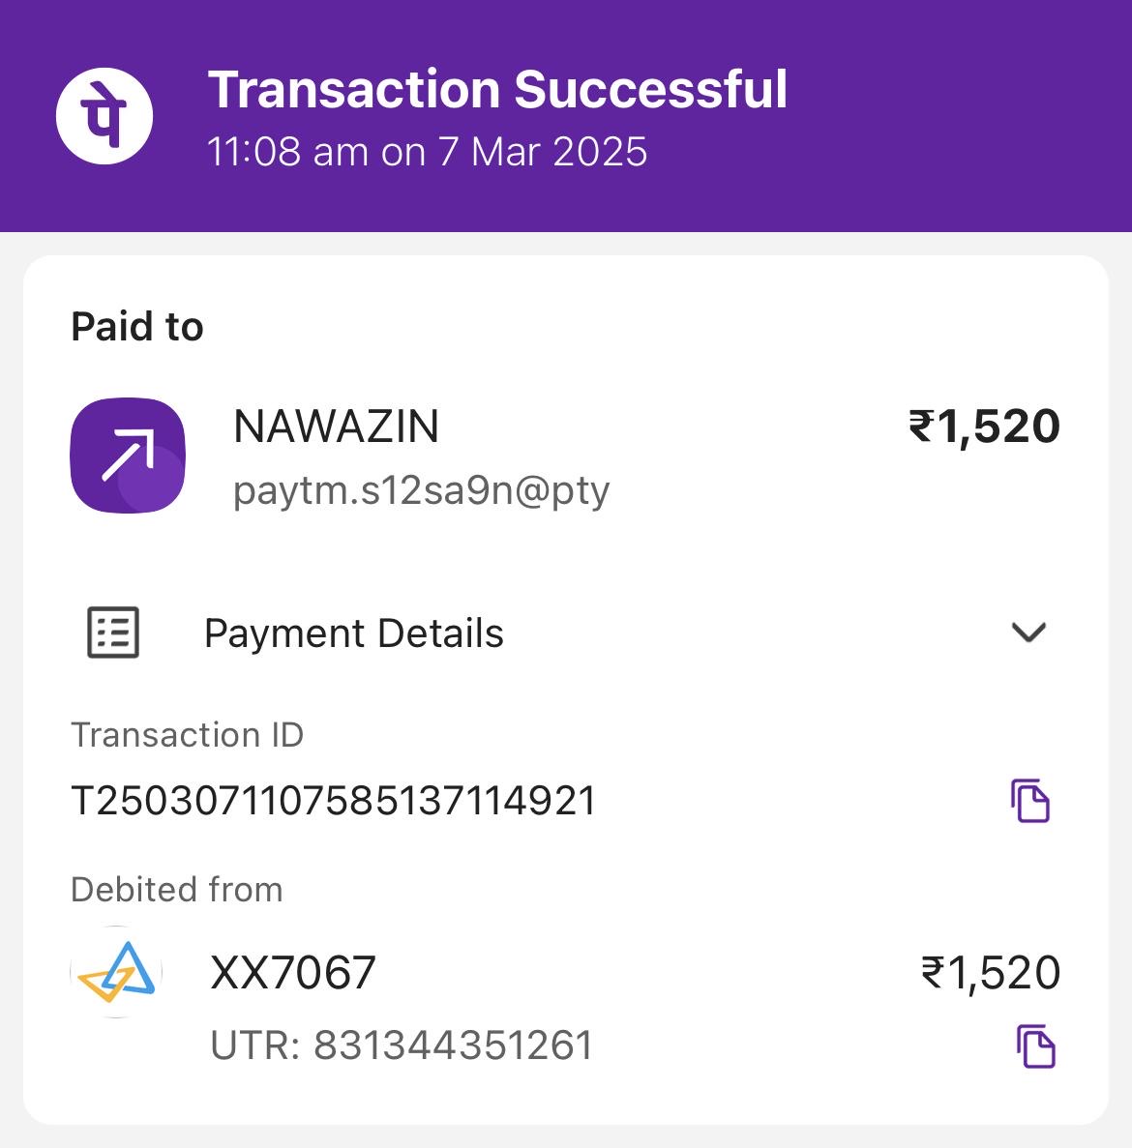This screenshot has width=1132, height=1148.
Task: Click the Payment Details list icon
Action: pos(113,633)
